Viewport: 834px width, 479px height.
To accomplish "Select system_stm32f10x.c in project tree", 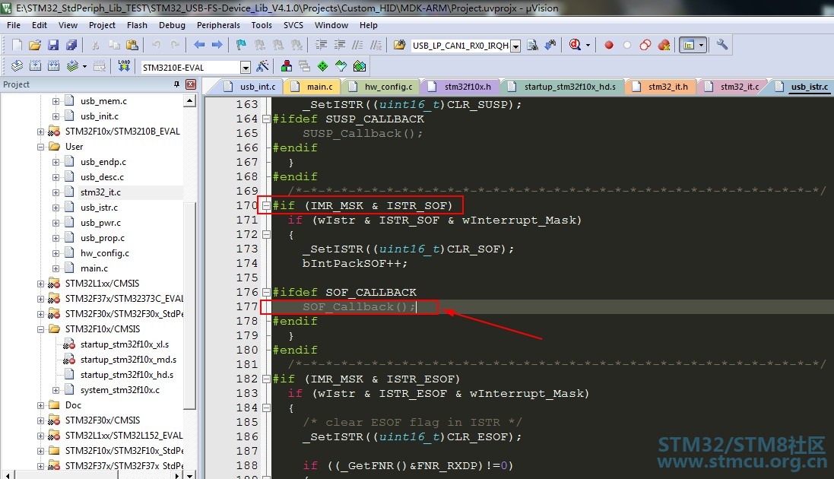I will coord(119,390).
